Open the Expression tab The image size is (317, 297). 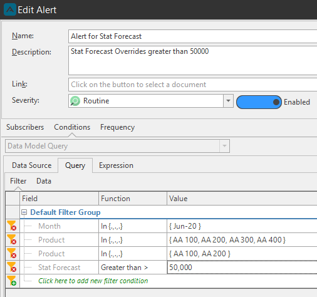(116, 165)
